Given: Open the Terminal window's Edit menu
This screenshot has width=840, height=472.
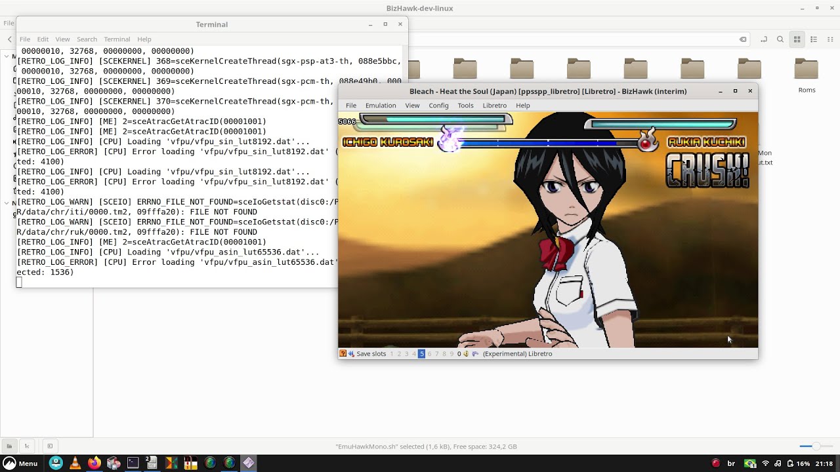Looking at the screenshot, I should (x=43, y=39).
